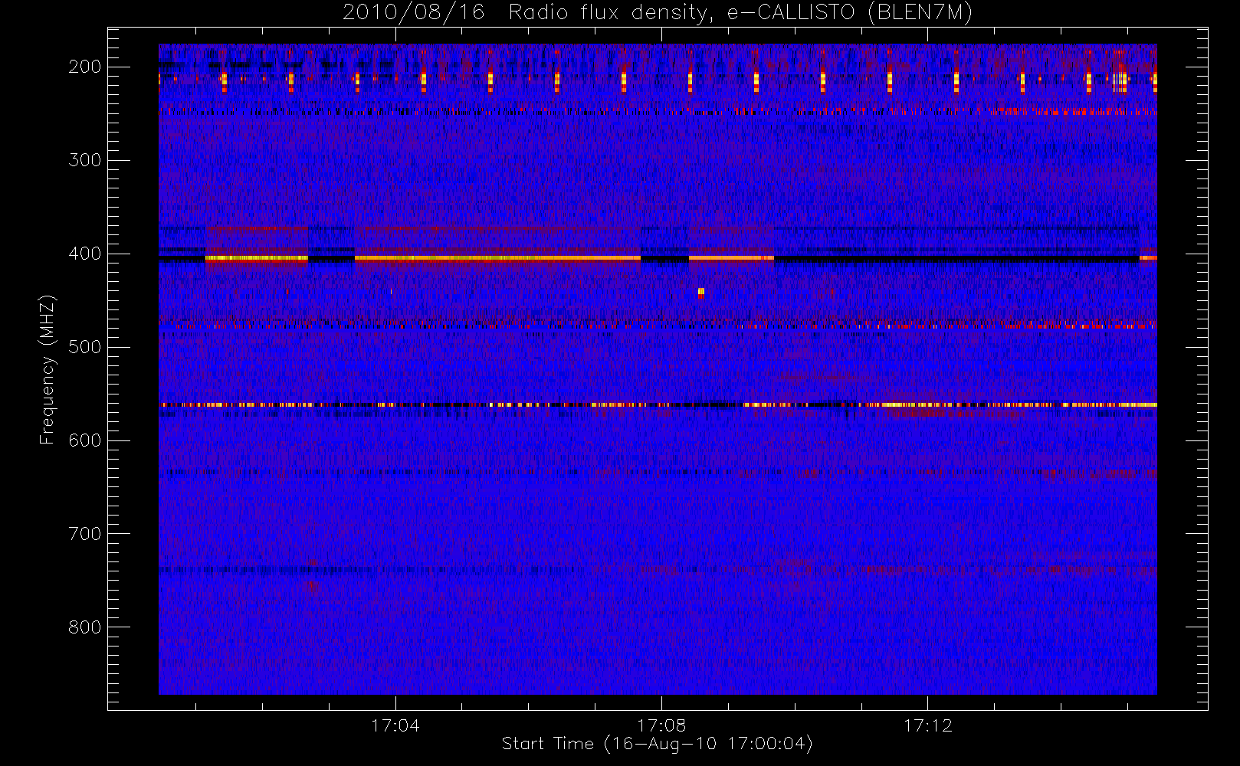Viewport: 1240px width, 766px height.
Task: Select the 300 frequency tick label
Action: point(84,160)
